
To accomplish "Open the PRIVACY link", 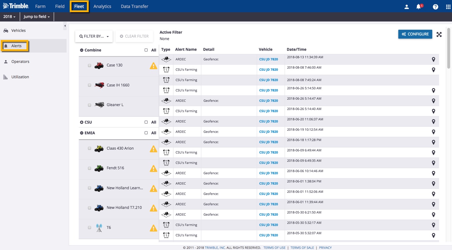I will point(325,248).
